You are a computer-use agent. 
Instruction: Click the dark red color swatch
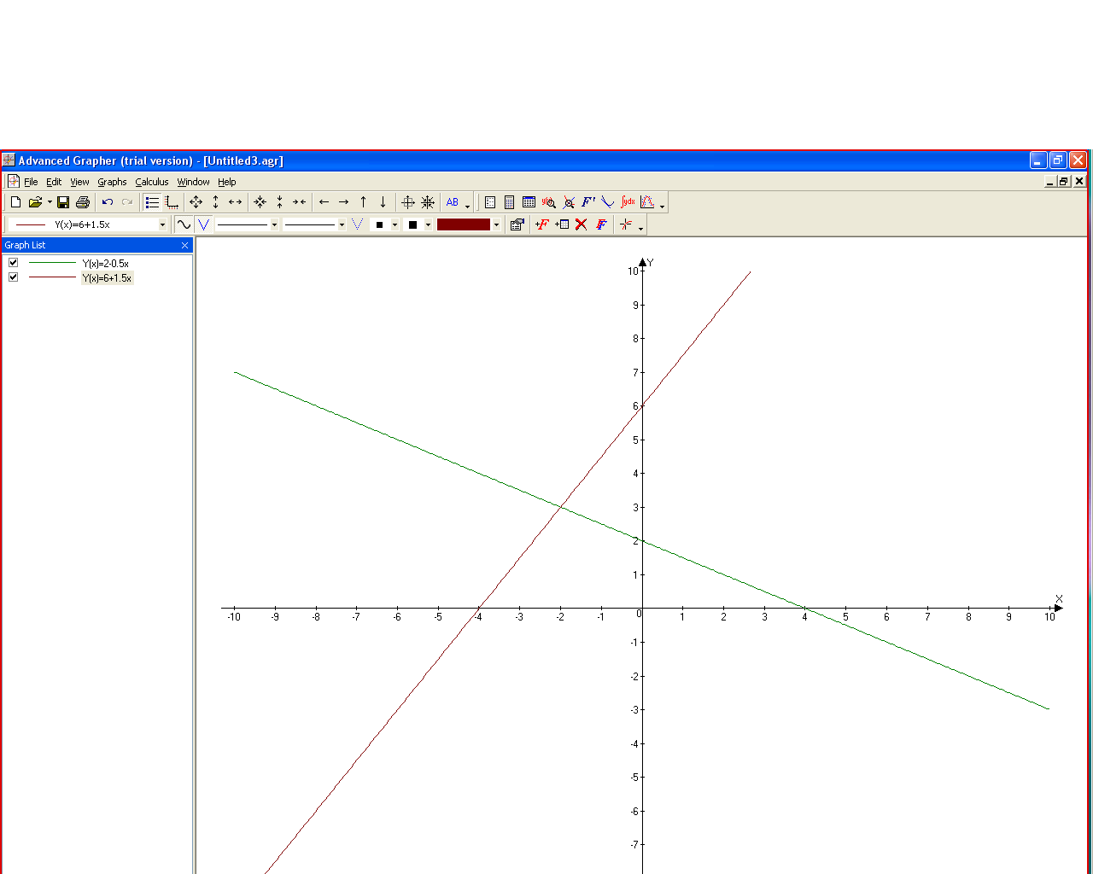pos(464,224)
